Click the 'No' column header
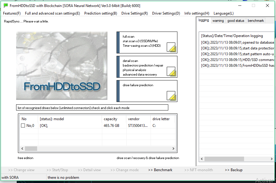 tap(29, 119)
